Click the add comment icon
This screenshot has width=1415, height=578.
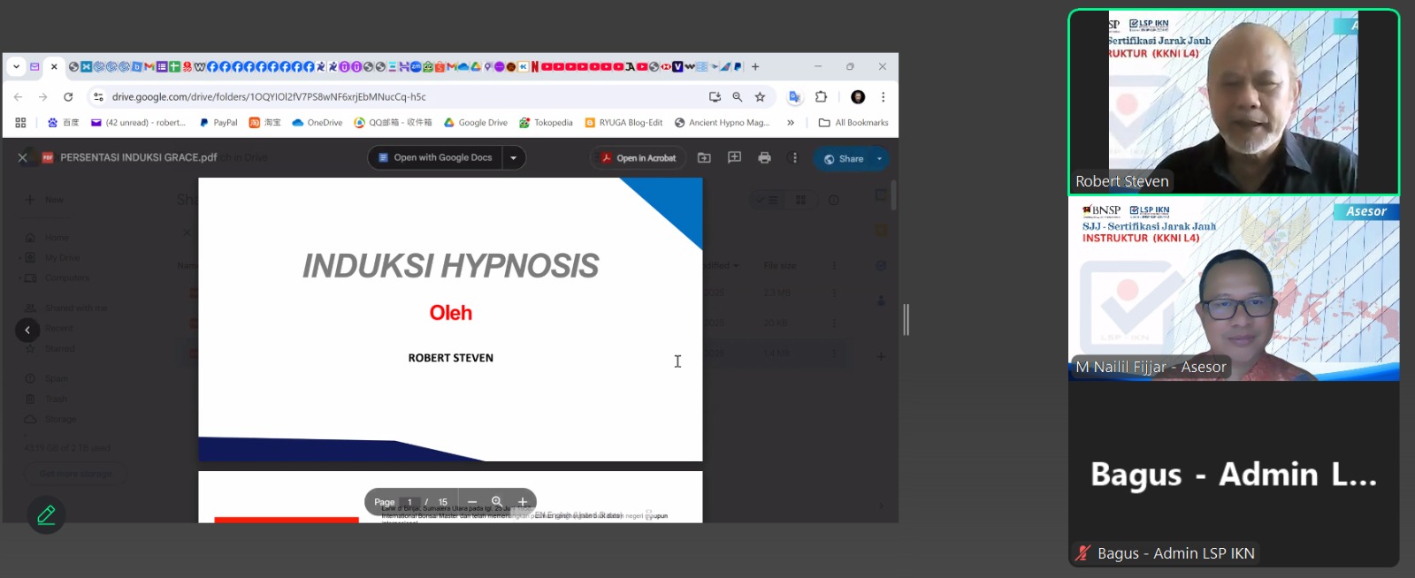[x=734, y=157]
